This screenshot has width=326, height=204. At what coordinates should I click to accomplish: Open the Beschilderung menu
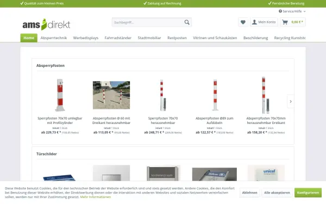tap(255, 38)
